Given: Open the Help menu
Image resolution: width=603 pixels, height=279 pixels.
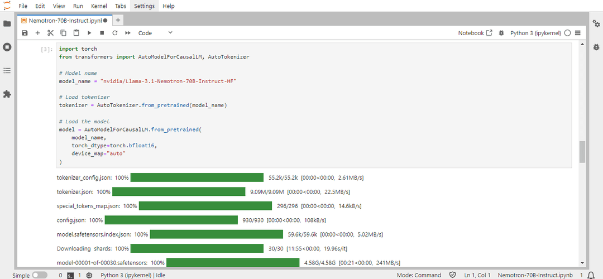Looking at the screenshot, I should click(169, 6).
